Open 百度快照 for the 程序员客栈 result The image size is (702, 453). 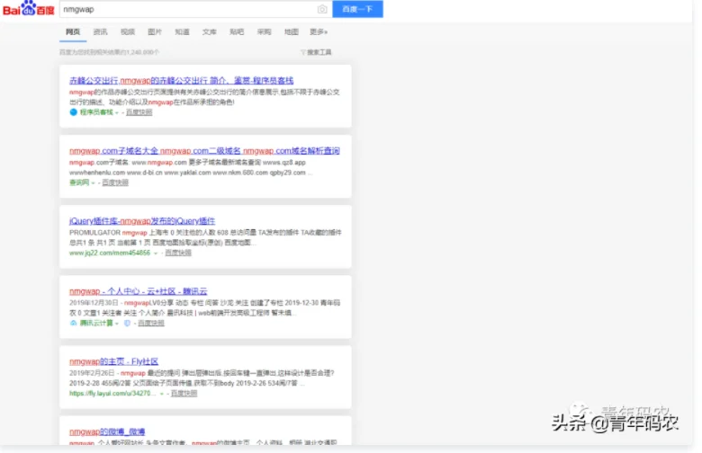139,112
